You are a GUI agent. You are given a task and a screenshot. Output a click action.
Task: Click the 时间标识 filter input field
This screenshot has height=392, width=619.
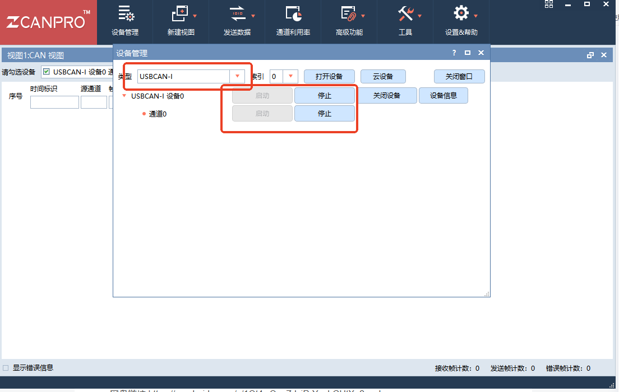point(54,102)
